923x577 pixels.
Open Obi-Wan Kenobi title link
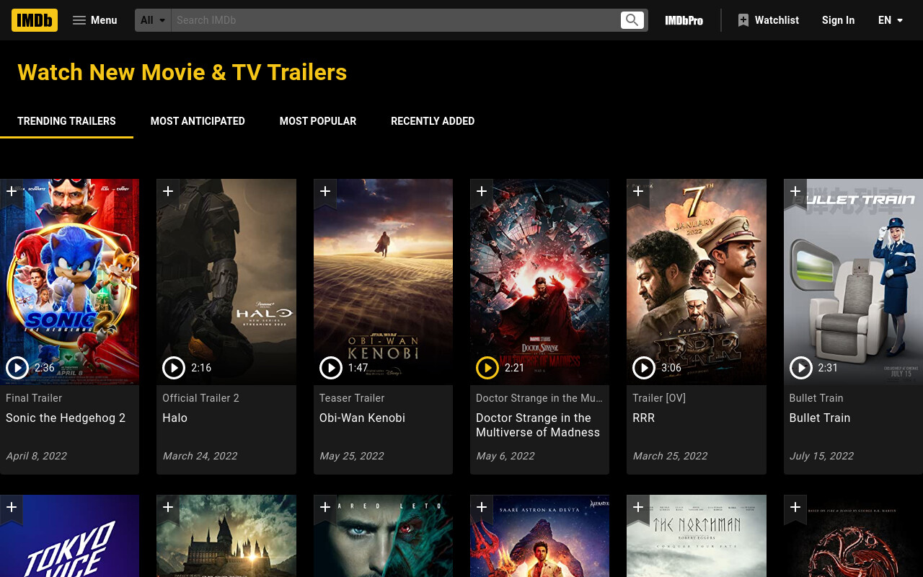coord(362,418)
